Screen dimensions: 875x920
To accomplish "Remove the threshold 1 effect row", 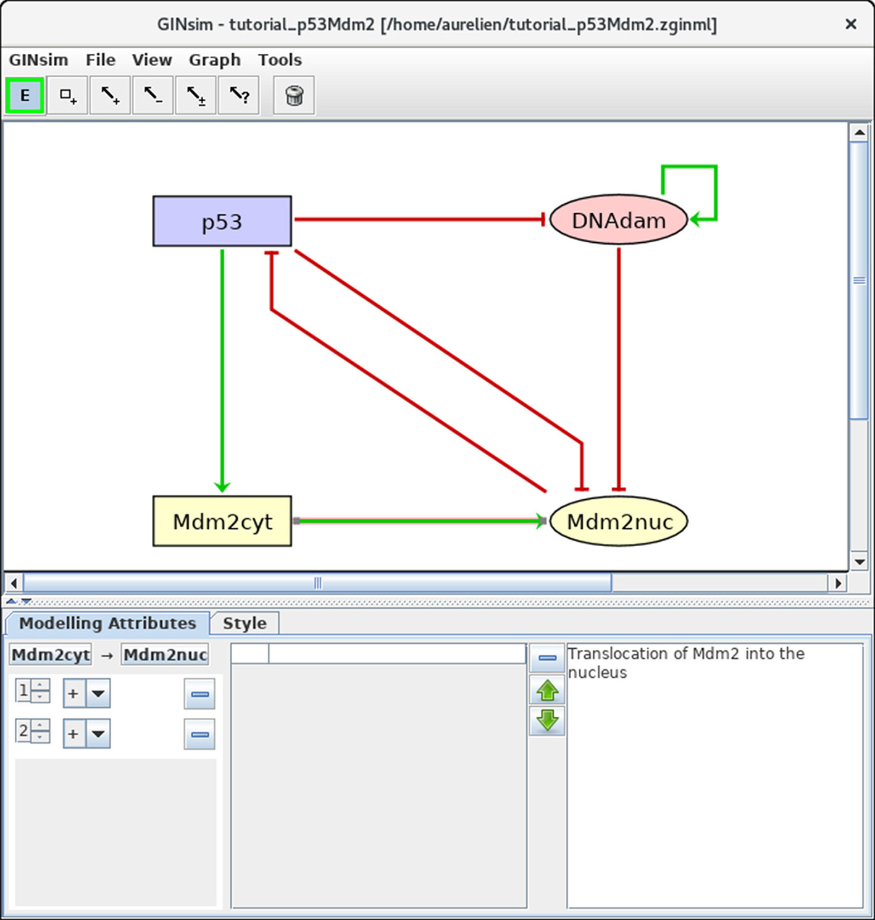I will coord(199,694).
